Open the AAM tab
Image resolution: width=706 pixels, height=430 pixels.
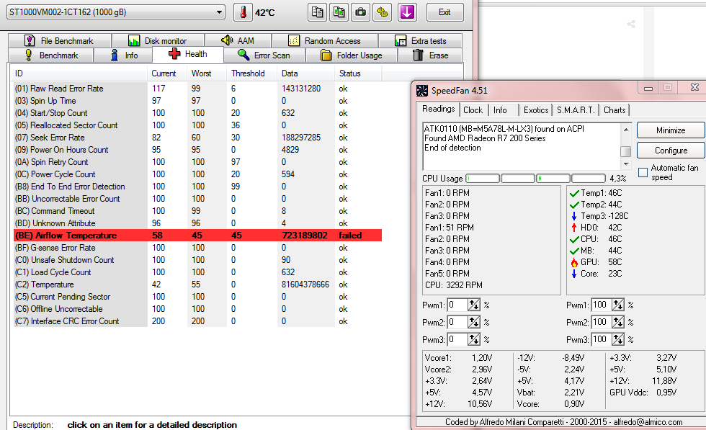pos(238,40)
